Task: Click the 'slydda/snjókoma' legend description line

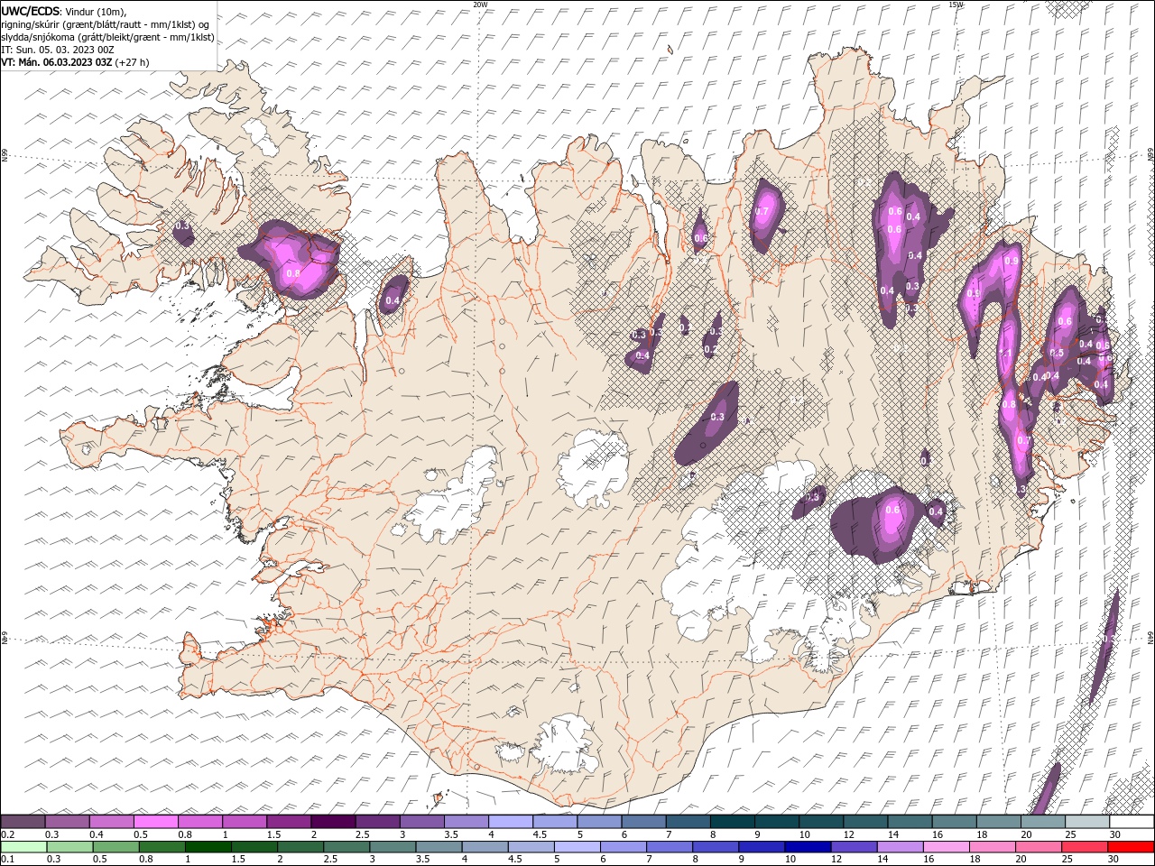Action: pyautogui.click(x=107, y=37)
